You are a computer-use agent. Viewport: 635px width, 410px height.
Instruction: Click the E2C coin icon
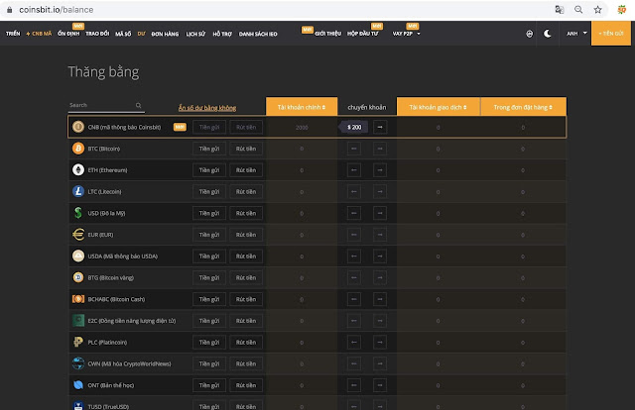click(78, 320)
